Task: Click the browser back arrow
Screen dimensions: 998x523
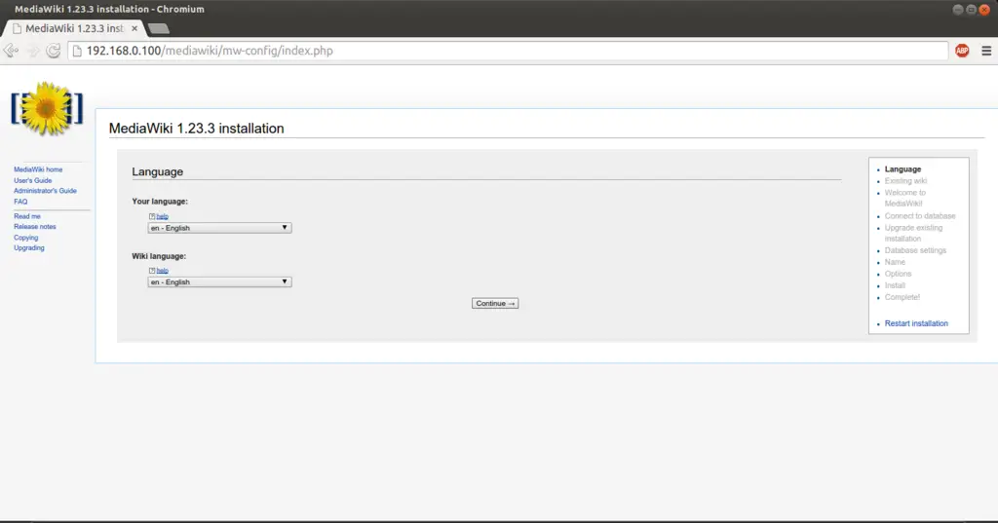Action: [x=11, y=51]
